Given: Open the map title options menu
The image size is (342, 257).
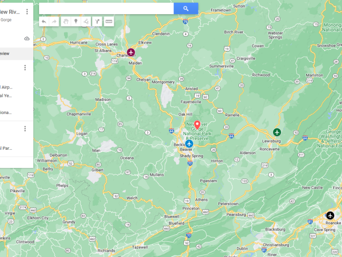Looking at the screenshot, I should 27,12.
